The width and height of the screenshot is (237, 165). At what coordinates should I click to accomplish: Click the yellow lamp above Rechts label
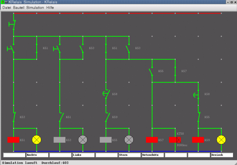coord(37,140)
